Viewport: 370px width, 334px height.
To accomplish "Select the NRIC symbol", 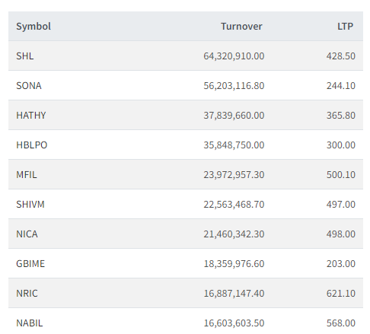I will point(27,294).
